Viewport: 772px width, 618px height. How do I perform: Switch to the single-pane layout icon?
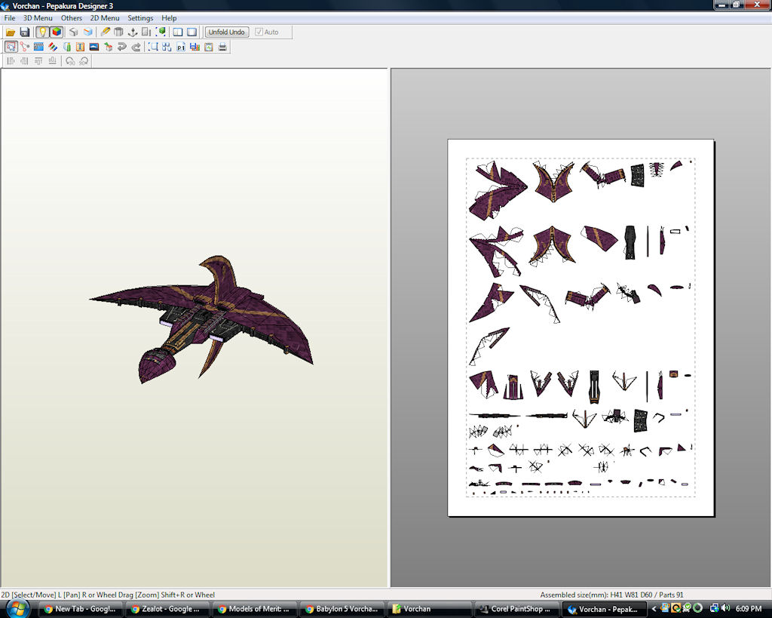point(191,32)
